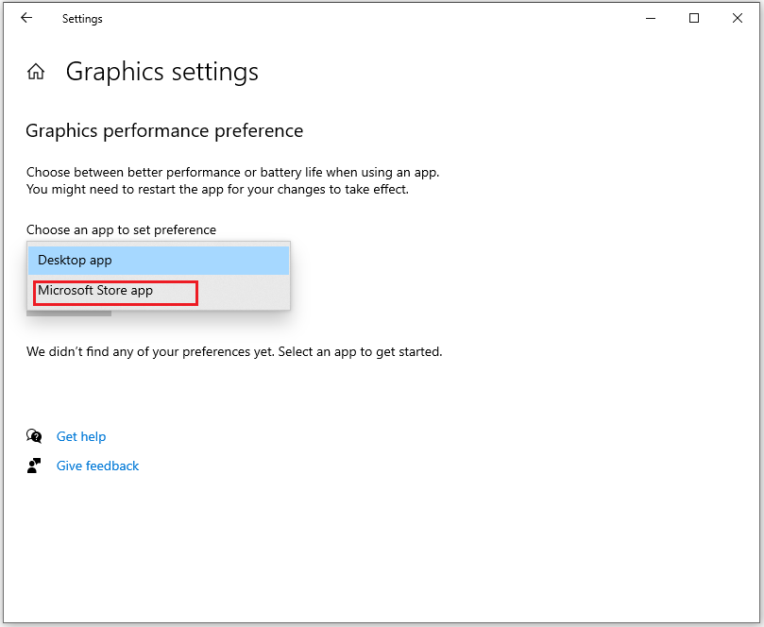The width and height of the screenshot is (764, 627).
Task: Click the Settings title in title bar
Action: 82,18
